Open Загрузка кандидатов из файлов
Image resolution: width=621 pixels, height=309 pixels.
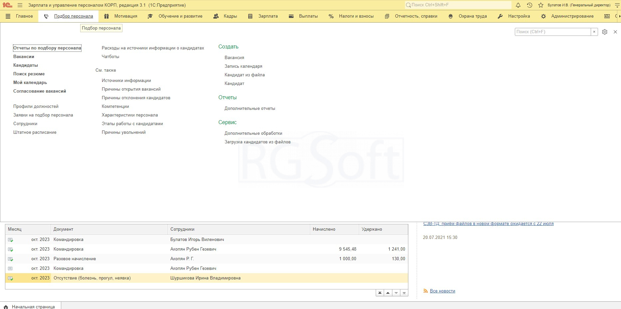(258, 142)
